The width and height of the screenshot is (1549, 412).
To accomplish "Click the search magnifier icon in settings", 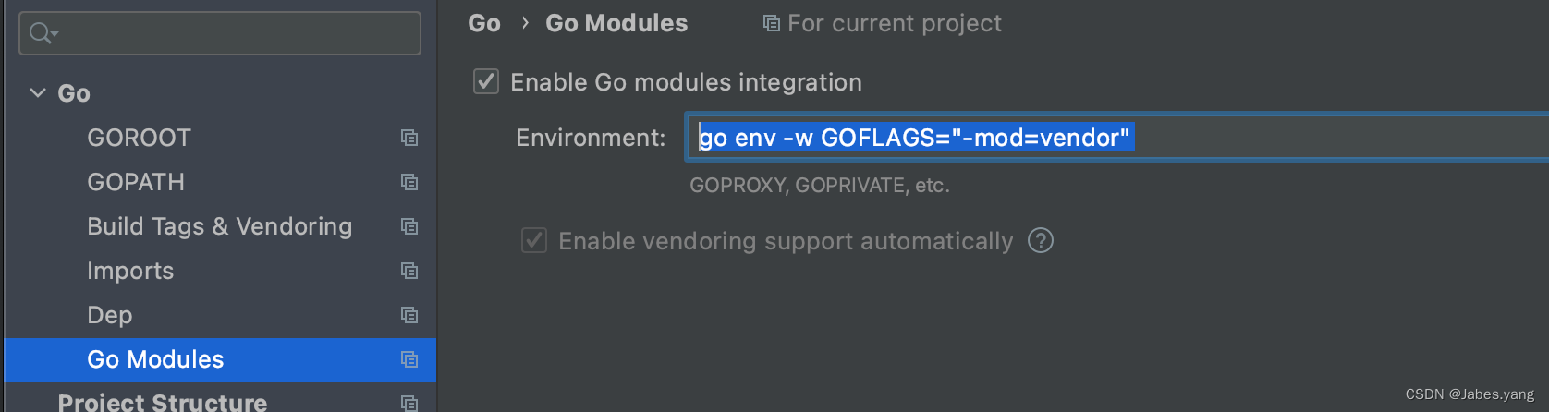I will (38, 33).
